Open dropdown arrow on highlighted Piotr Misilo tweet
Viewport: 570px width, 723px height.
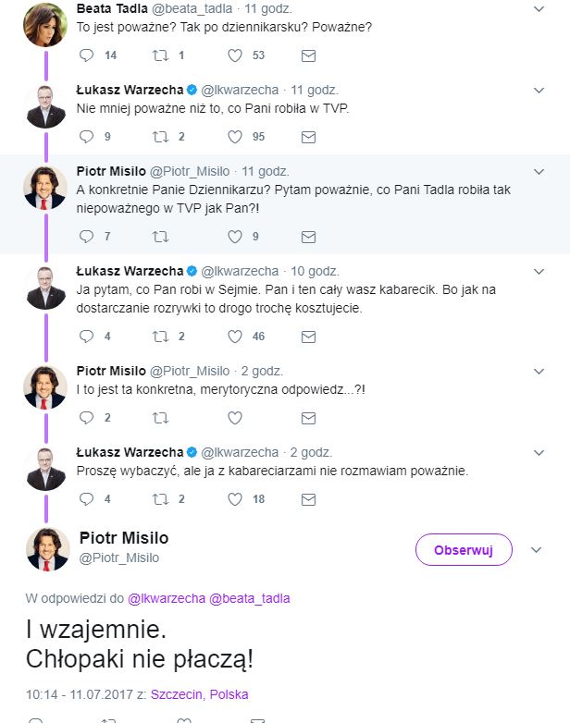pyautogui.click(x=539, y=171)
